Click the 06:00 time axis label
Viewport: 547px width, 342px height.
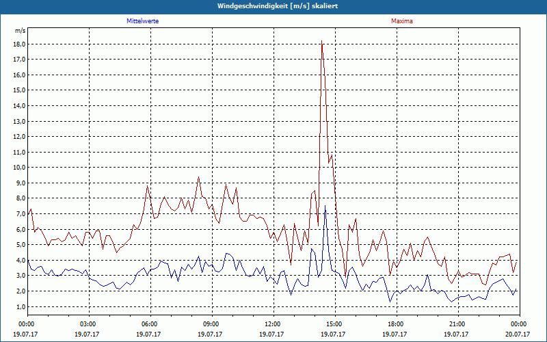pyautogui.click(x=150, y=324)
